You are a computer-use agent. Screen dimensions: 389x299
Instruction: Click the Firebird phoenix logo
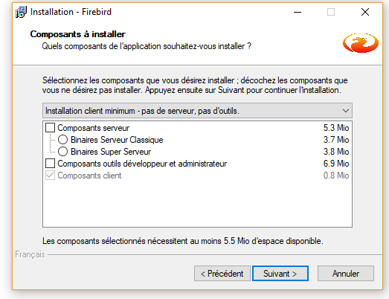tap(361, 42)
